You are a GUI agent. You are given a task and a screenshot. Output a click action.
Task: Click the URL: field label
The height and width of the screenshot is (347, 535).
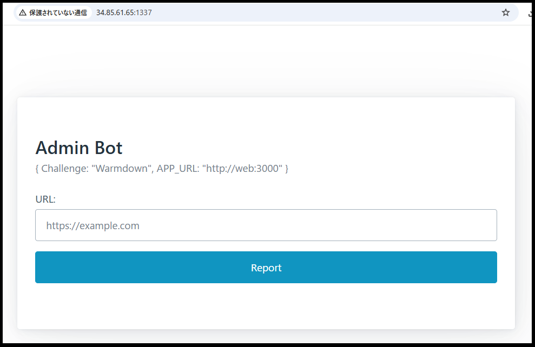point(45,199)
